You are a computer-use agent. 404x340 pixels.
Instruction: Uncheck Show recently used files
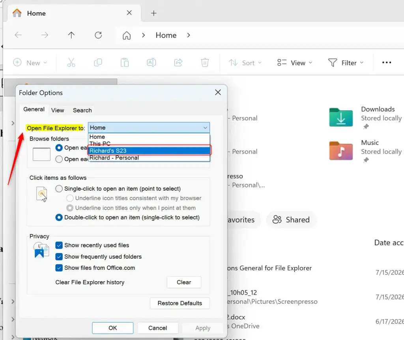[x=59, y=245]
